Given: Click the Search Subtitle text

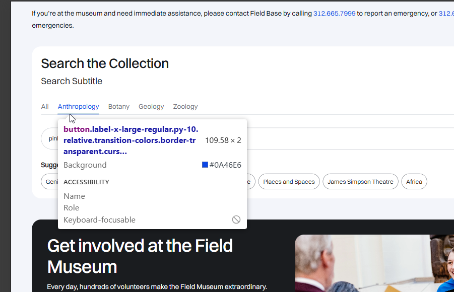Looking at the screenshot, I should pos(72,81).
